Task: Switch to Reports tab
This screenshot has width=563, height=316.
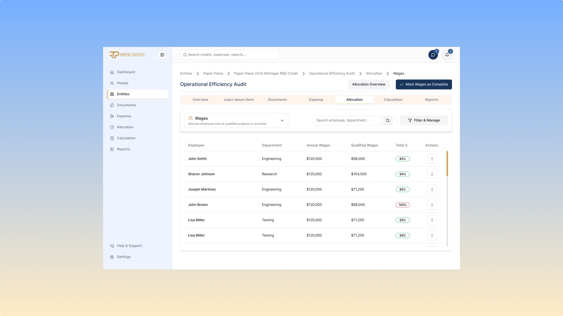Action: pos(431,100)
